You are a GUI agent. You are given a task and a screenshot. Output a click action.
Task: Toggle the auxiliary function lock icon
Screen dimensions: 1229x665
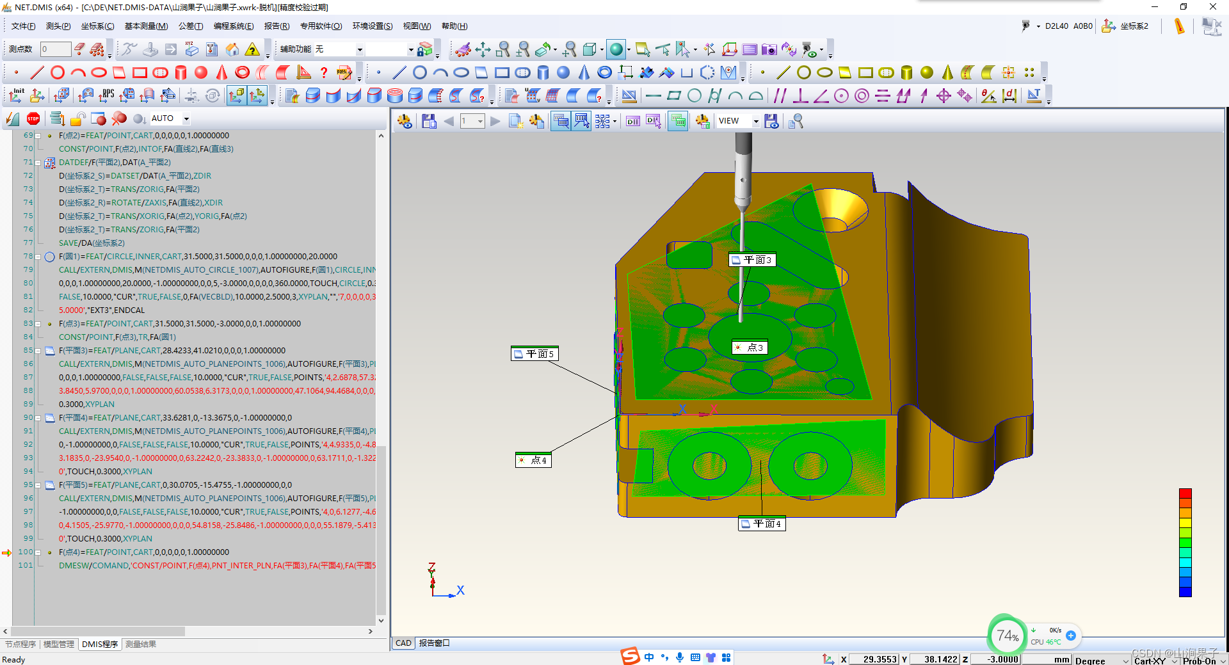(425, 49)
